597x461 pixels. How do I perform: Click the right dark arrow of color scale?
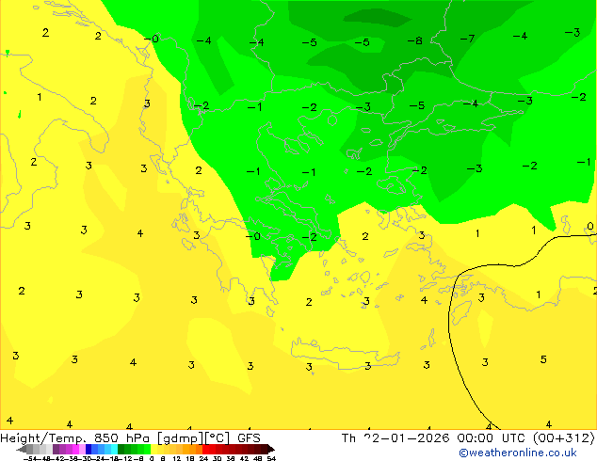[271, 449]
